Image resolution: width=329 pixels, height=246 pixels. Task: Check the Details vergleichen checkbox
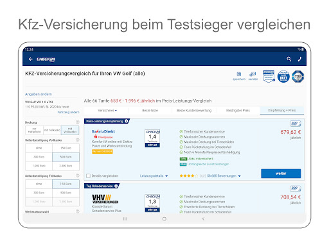tap(88, 176)
